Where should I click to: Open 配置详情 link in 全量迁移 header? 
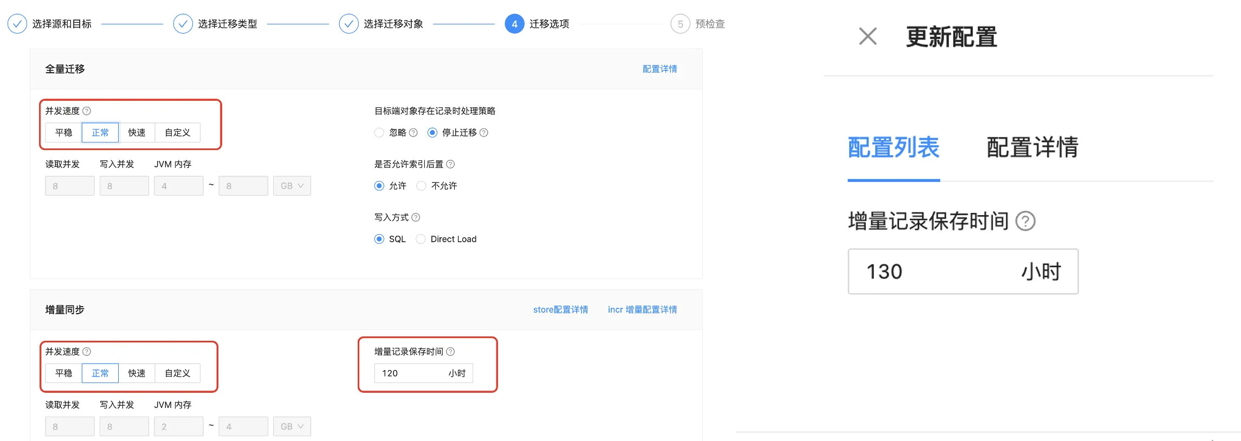click(x=660, y=69)
